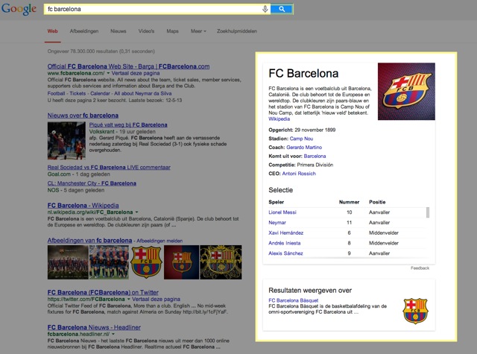
Task: Open the Gerardo Martino coach link
Action: coord(304,148)
